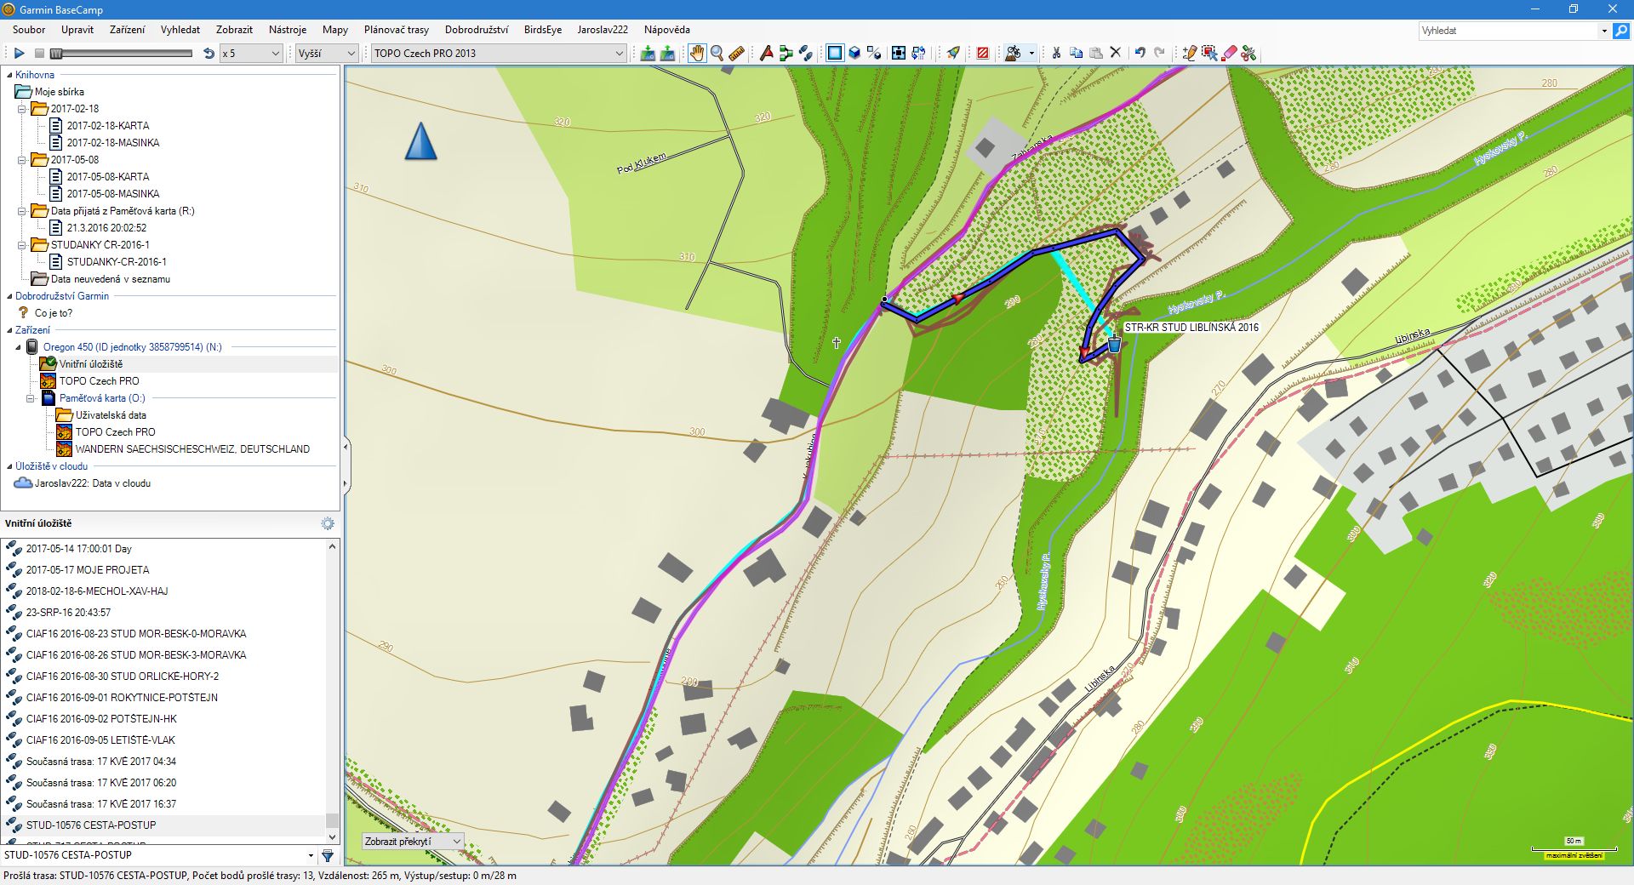Screen dimensions: 1634x885
Task: Open the Mapy menu
Action: click(x=335, y=30)
